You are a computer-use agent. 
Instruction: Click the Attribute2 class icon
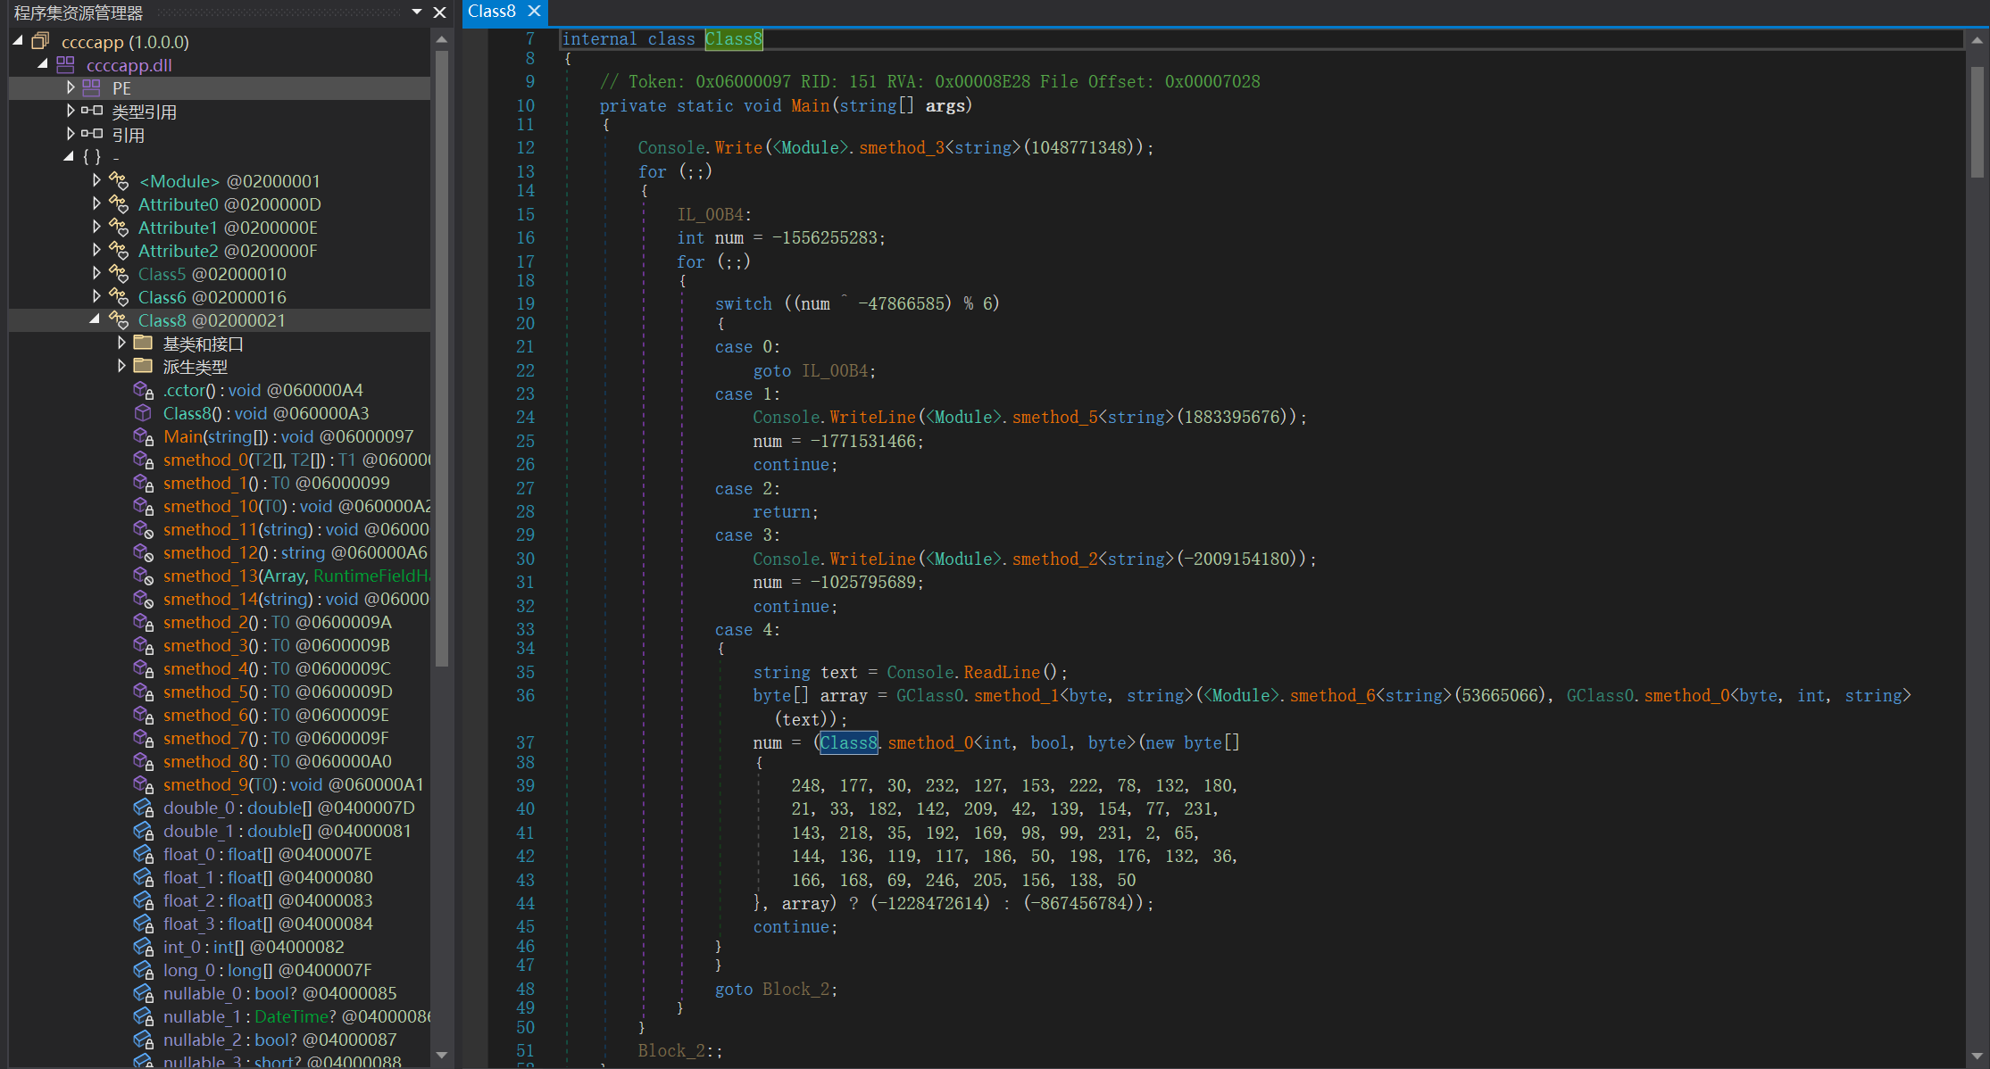coord(119,250)
